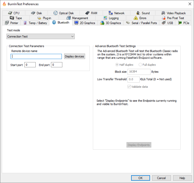The width and height of the screenshot is (194, 183).
Task: Open the Logging tab
Action: pyautogui.click(x=111, y=18)
